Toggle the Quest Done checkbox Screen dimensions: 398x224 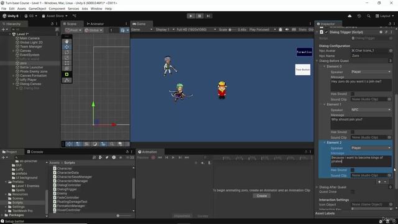[x=353, y=192]
